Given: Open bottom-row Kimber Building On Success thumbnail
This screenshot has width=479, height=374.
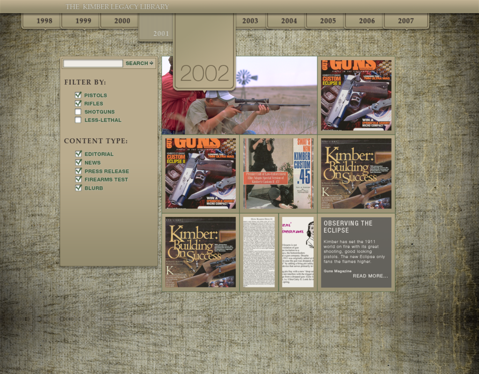Looking at the screenshot, I should pyautogui.click(x=200, y=252).
